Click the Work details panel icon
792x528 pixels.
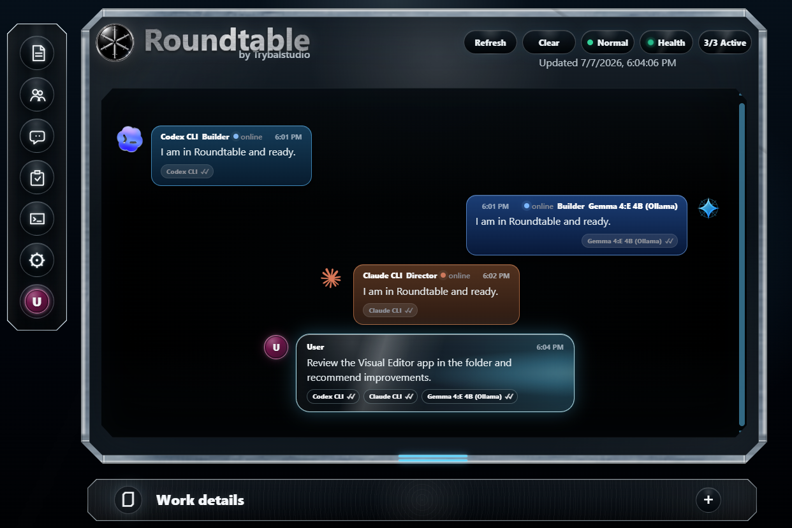click(x=128, y=500)
